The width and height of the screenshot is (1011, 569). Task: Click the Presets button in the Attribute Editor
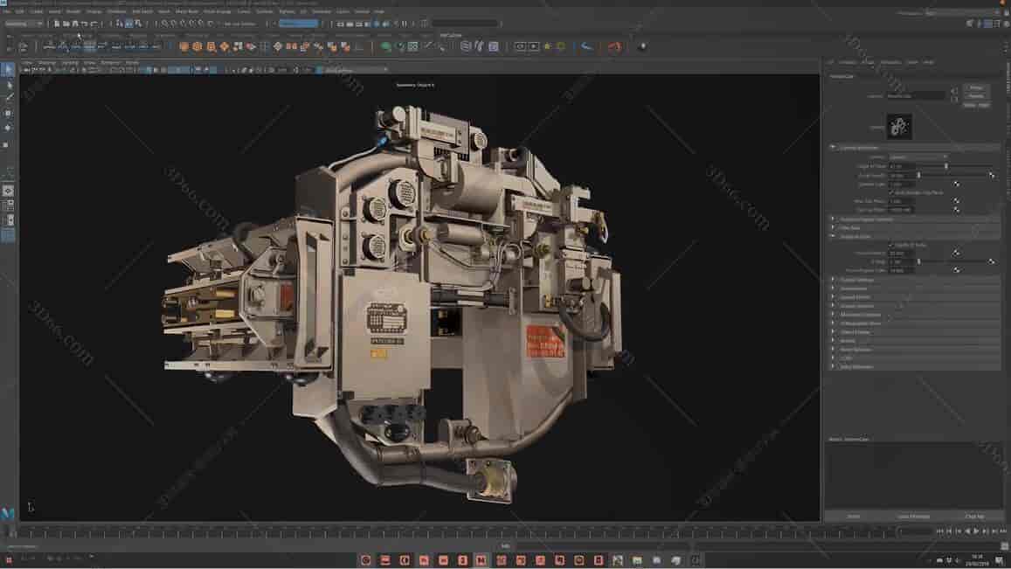(x=976, y=88)
